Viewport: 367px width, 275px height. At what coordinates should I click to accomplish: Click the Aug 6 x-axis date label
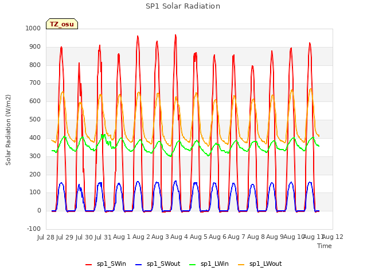(x=217, y=237)
